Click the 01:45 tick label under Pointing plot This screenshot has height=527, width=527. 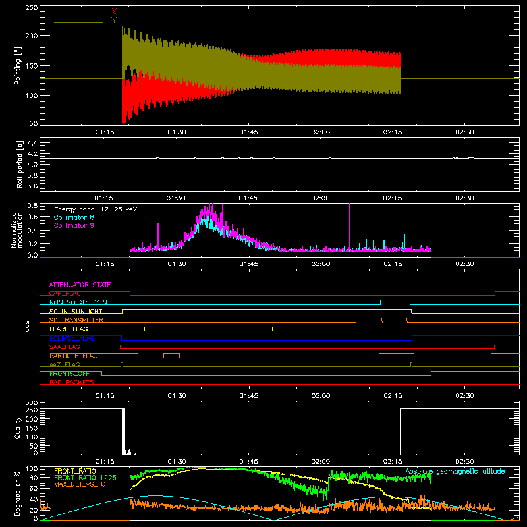coord(249,132)
